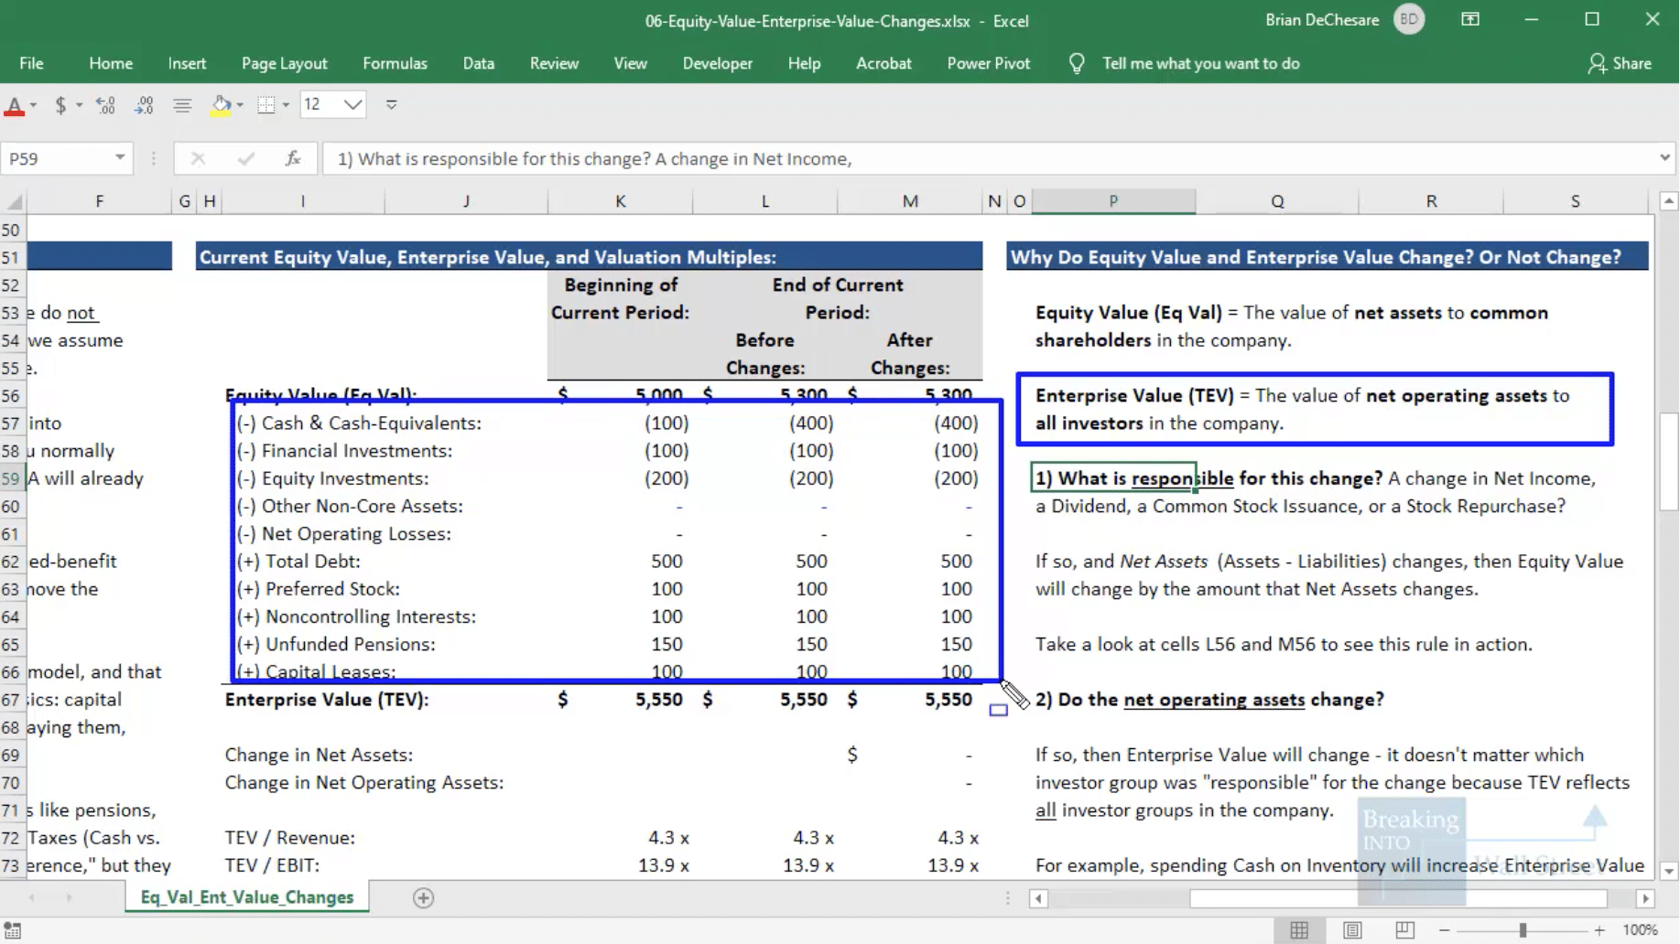Open the Formulas ribbon tab

click(x=395, y=63)
